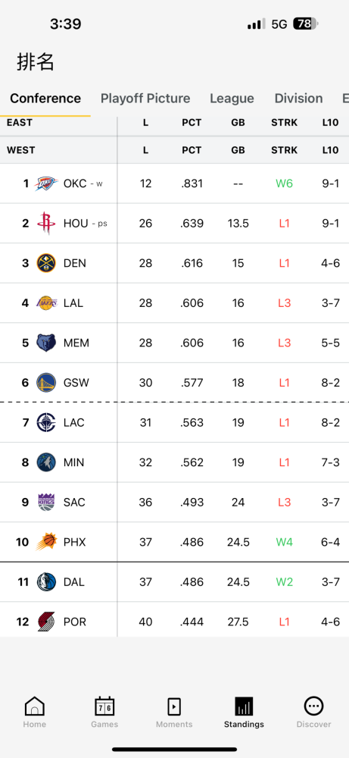Select the EAST conference header
349x758 pixels.
click(20, 123)
